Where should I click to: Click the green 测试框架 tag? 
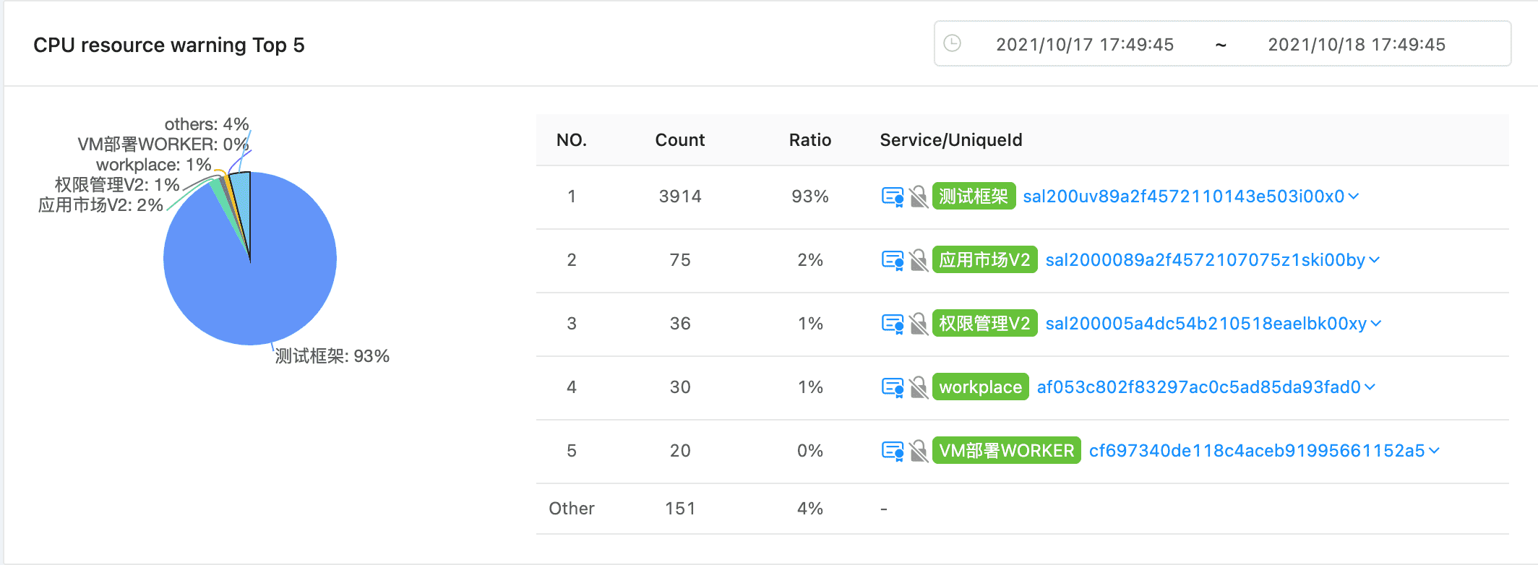click(x=974, y=197)
